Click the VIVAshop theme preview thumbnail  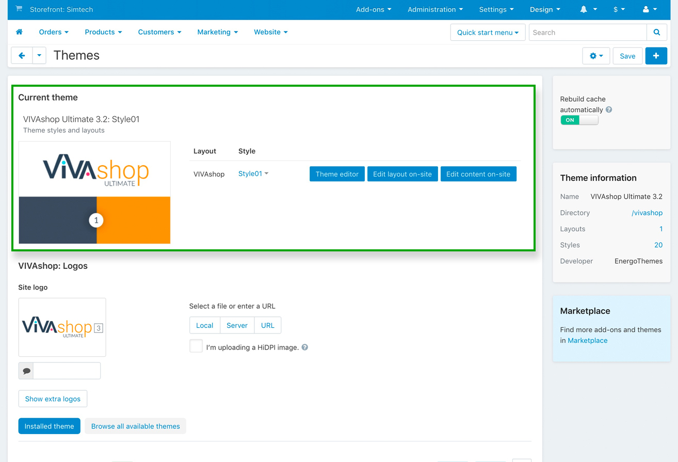tap(94, 193)
